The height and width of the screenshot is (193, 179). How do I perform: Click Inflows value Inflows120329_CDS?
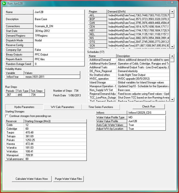[x=146, y=113]
